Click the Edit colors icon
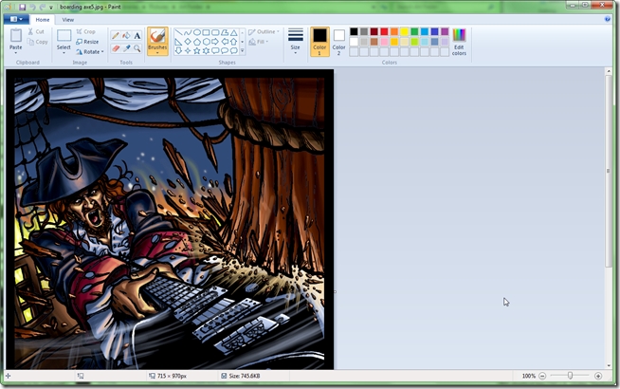 tap(459, 42)
